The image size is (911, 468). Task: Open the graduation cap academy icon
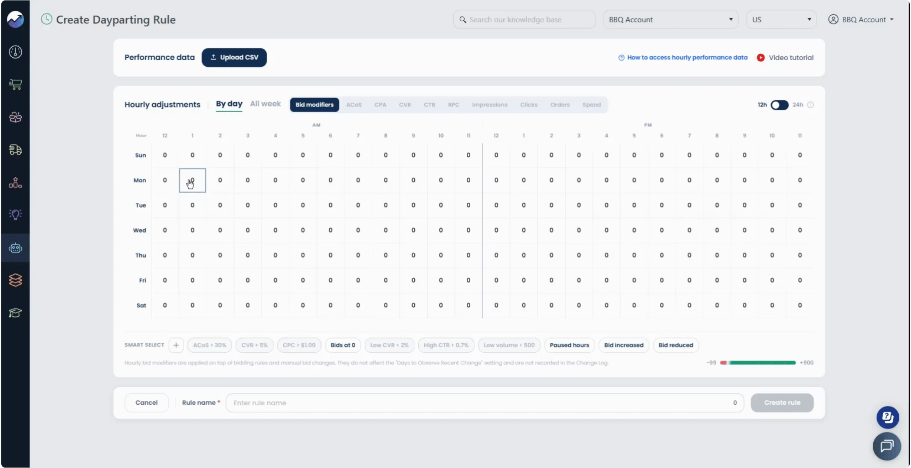coord(16,313)
